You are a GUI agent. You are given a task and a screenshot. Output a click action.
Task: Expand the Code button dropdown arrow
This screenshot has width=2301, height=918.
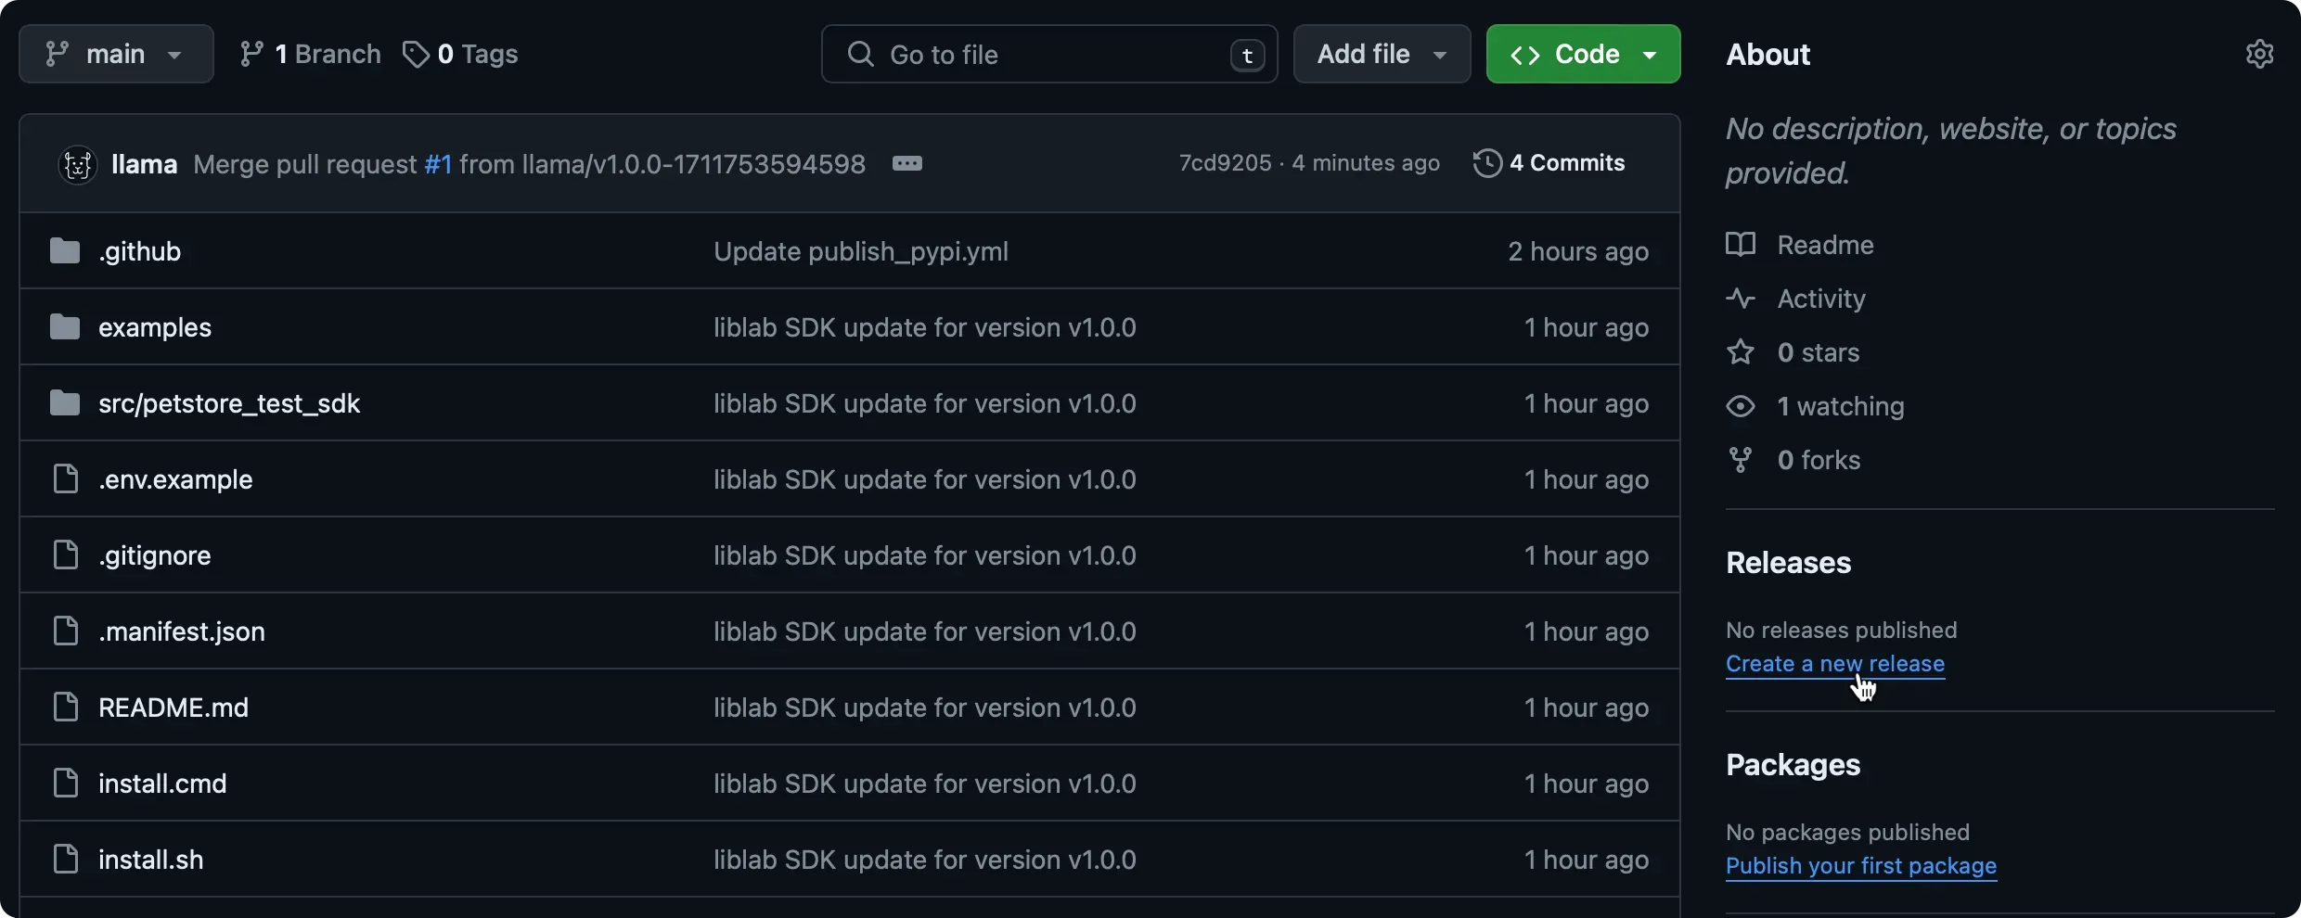pyautogui.click(x=1651, y=54)
